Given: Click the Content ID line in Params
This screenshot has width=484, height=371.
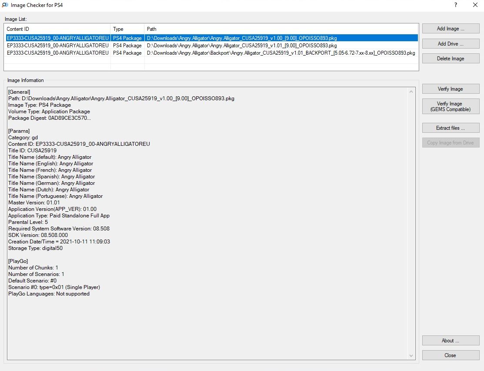Looking at the screenshot, I should point(79,144).
